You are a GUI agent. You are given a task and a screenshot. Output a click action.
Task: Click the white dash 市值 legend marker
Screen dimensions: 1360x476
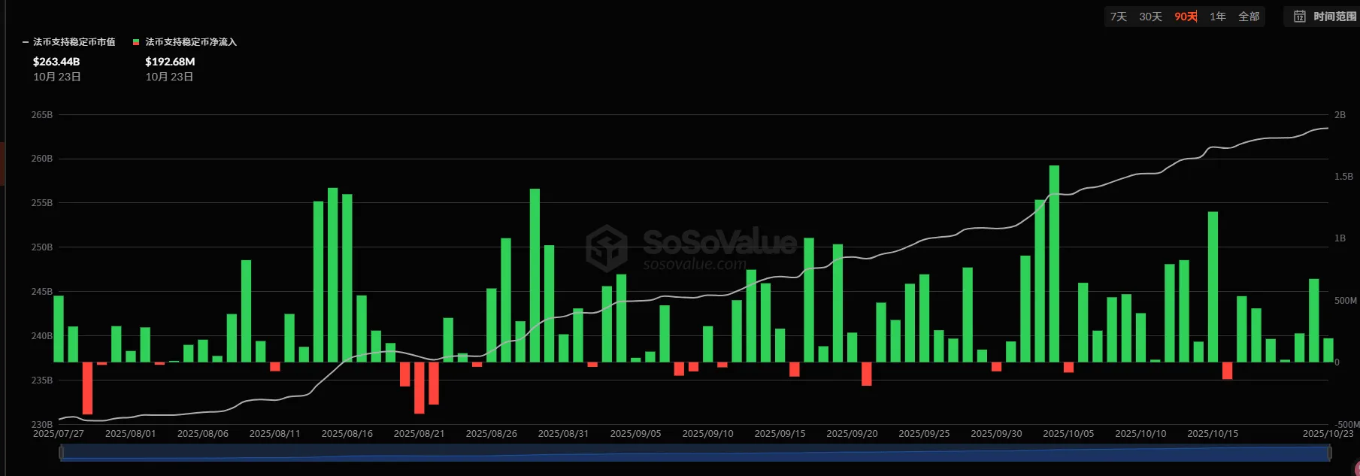tap(26, 42)
